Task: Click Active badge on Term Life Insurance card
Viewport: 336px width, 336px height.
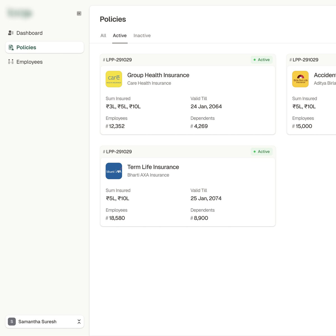Action: [262, 151]
